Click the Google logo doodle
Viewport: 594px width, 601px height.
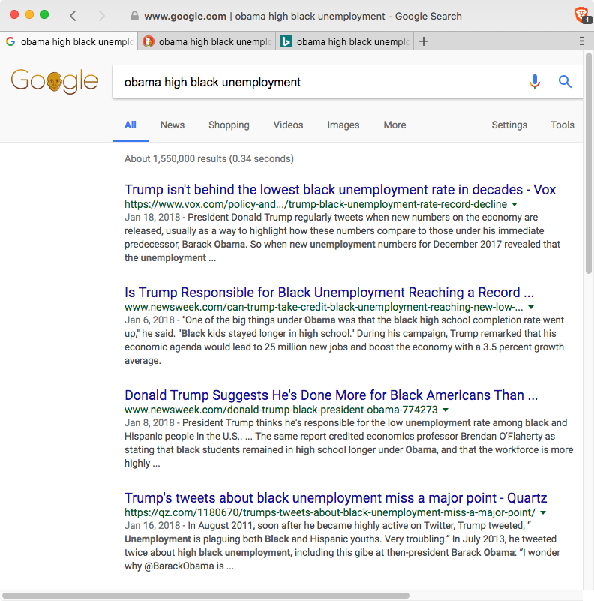tap(55, 81)
